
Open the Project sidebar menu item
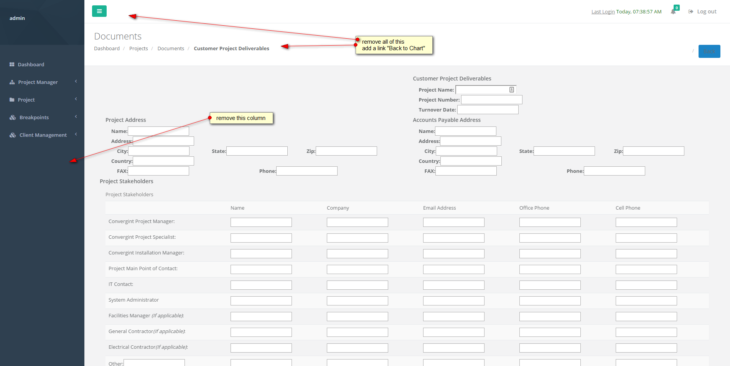tap(26, 100)
